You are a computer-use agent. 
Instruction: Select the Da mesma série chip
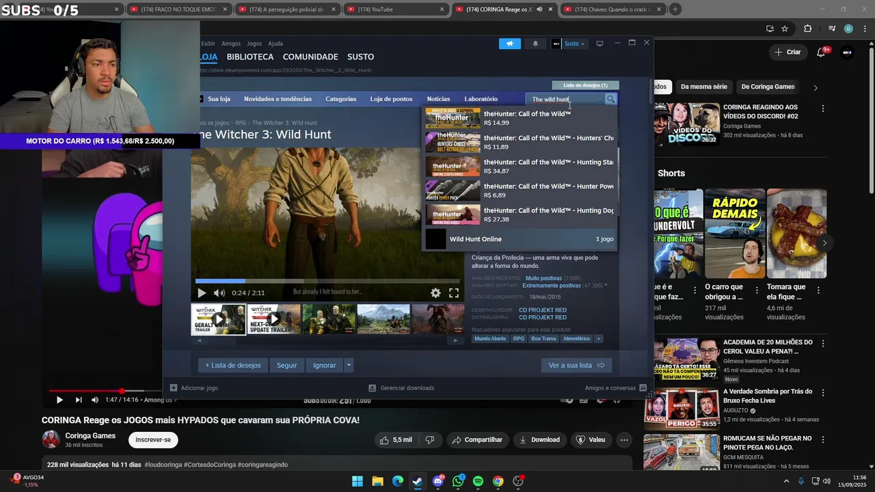point(704,87)
